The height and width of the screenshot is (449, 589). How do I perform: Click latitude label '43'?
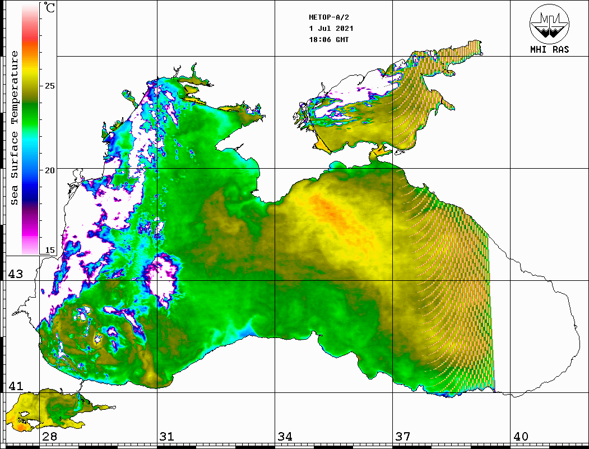16,274
